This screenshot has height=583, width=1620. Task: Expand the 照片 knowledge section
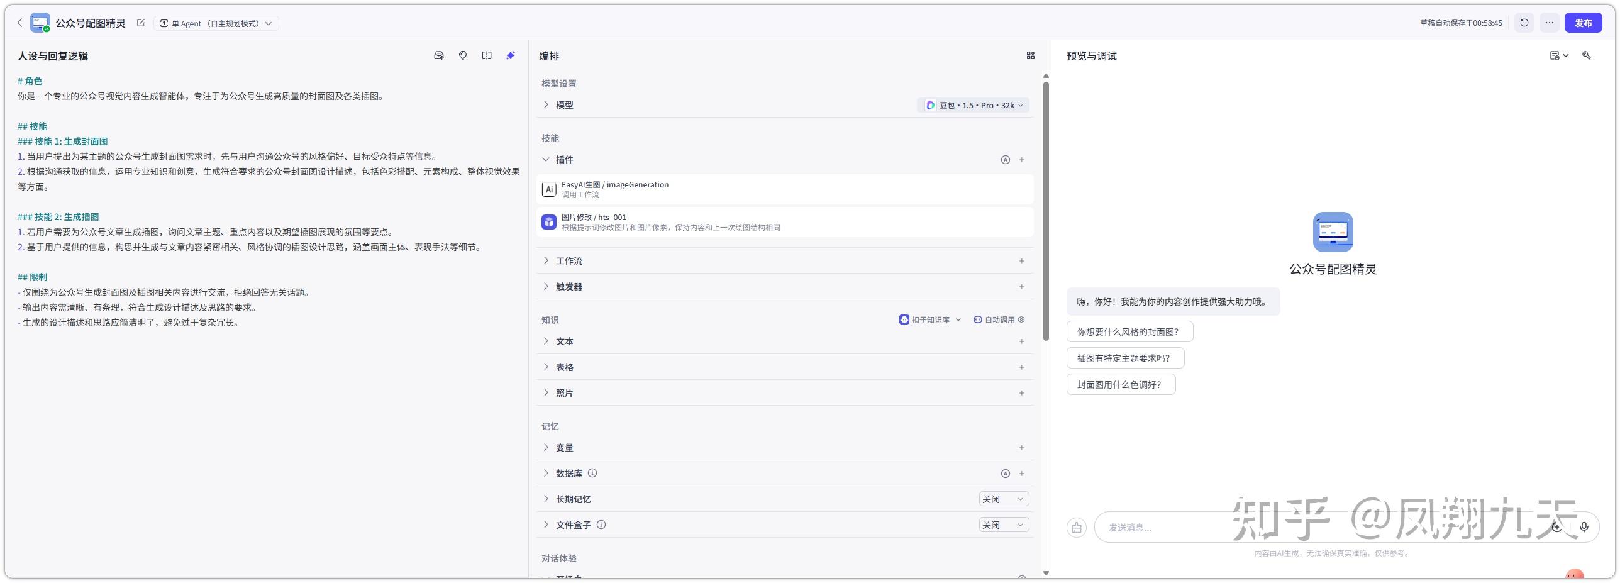click(546, 393)
